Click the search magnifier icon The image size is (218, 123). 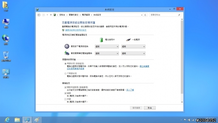pyautogui.click(x=179, y=15)
